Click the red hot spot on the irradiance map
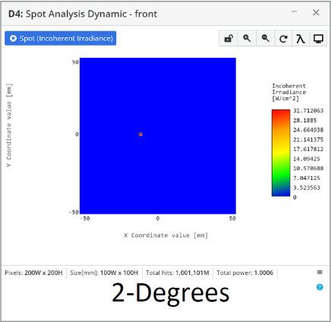331x322 pixels. 140,134
